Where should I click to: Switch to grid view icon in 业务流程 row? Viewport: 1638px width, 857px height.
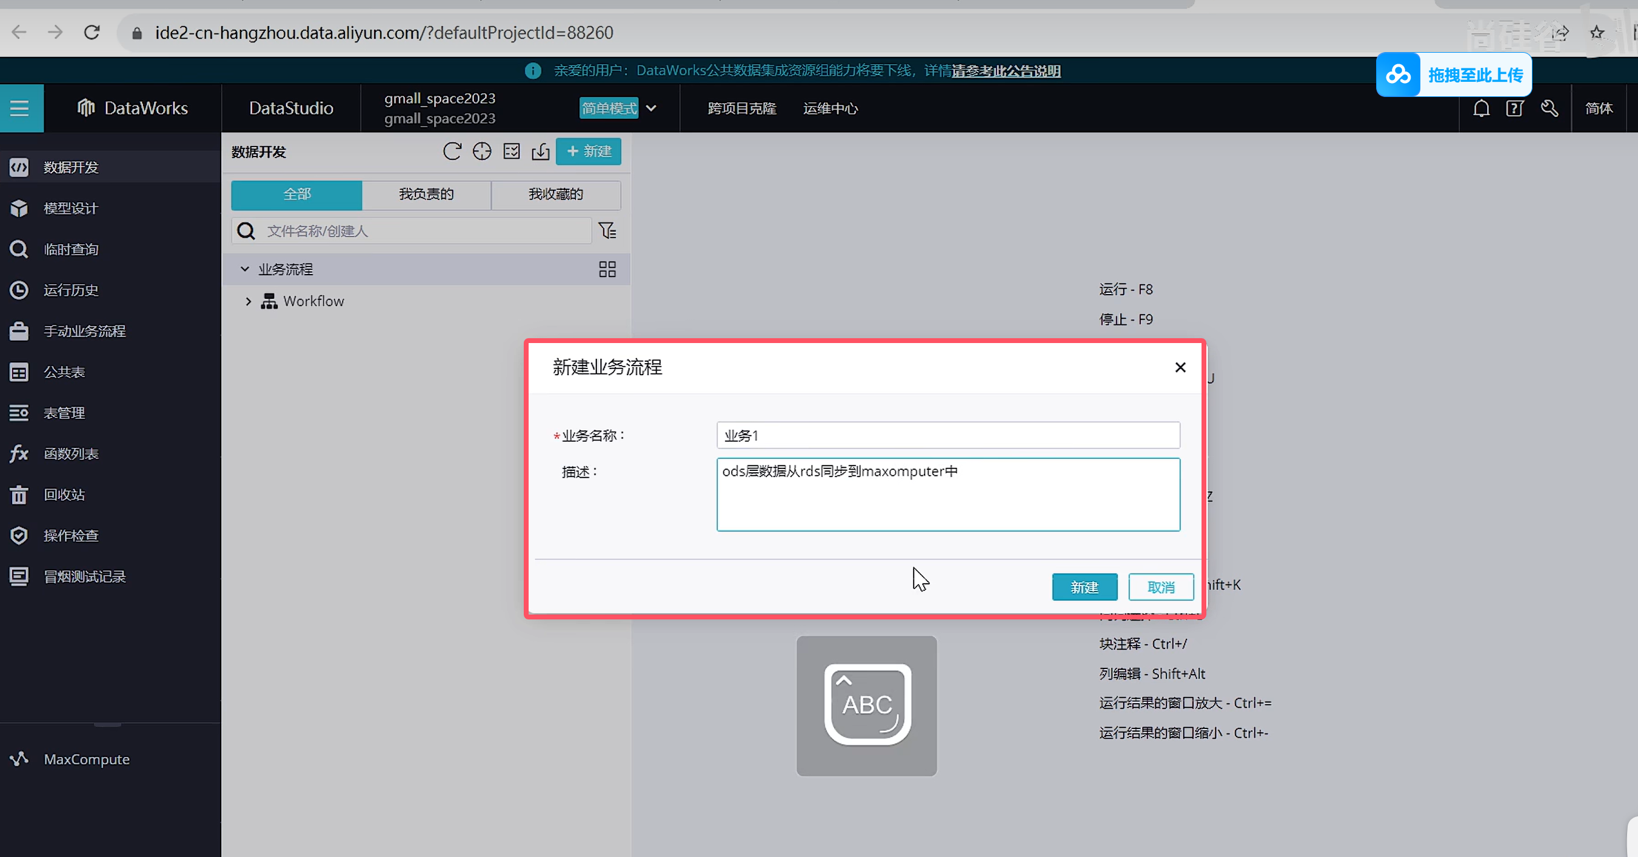pyautogui.click(x=607, y=269)
